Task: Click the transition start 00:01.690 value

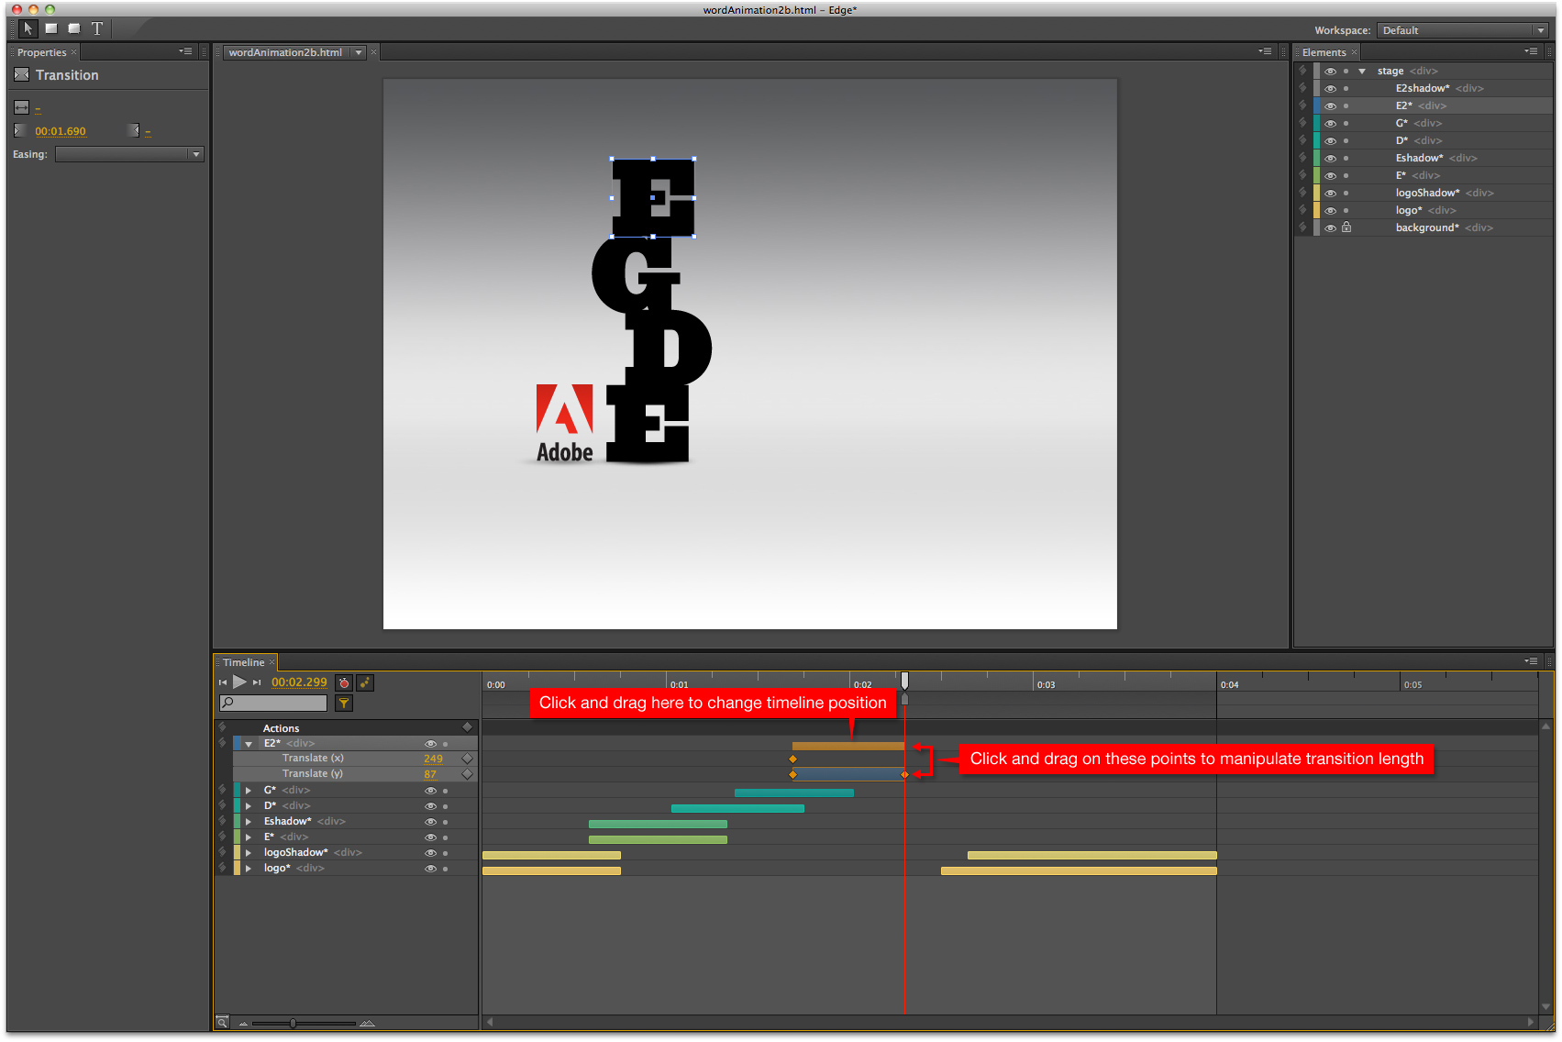Action: pos(61,131)
